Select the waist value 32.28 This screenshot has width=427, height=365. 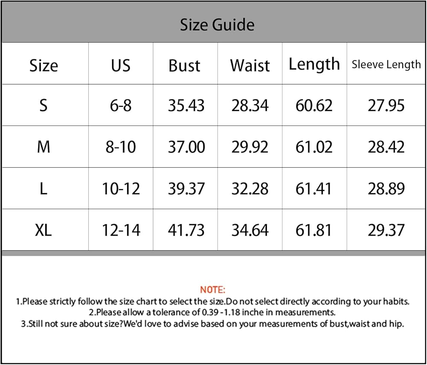click(x=250, y=189)
